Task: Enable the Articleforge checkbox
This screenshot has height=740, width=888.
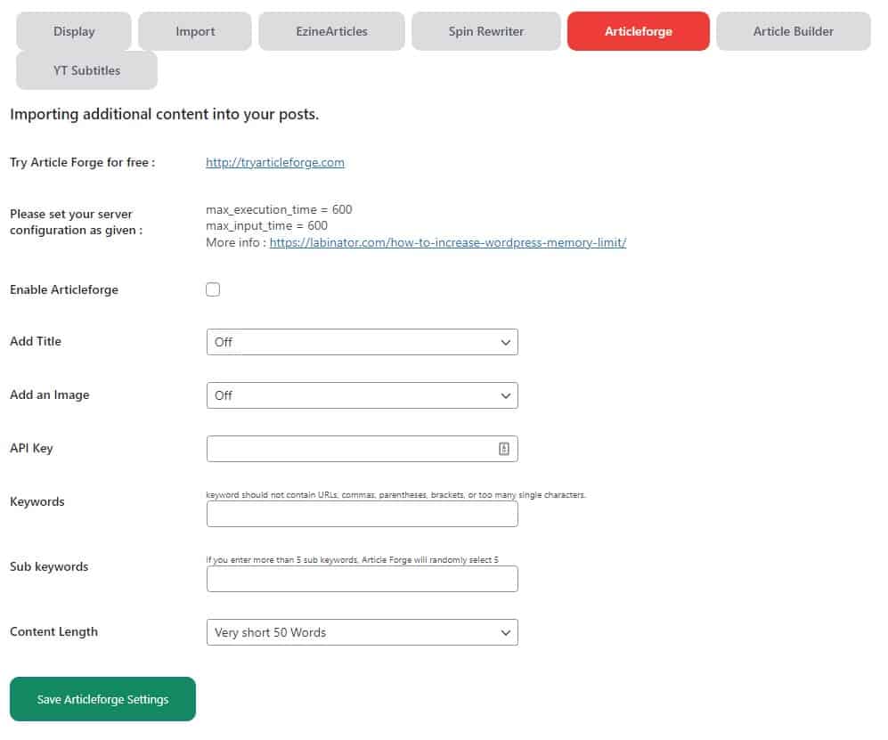Action: click(x=213, y=289)
